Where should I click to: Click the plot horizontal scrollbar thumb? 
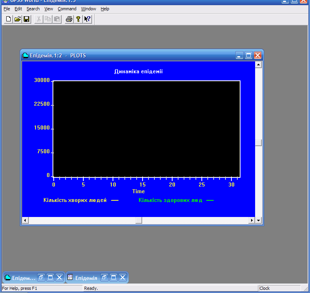[x=139, y=220]
